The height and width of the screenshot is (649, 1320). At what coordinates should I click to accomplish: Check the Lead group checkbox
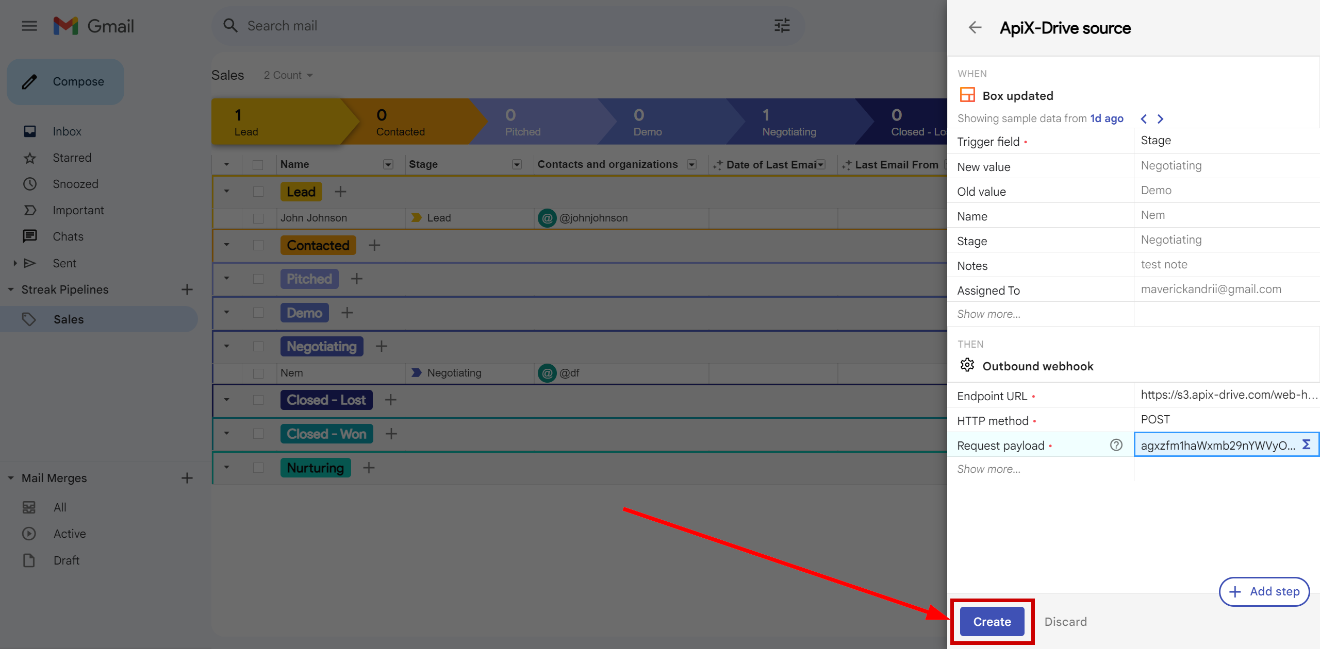258,192
